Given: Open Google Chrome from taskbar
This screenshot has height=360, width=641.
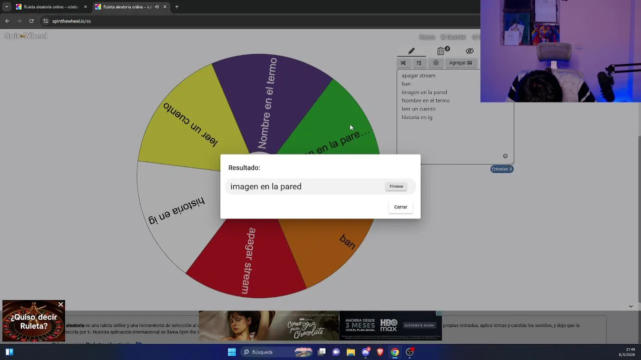Looking at the screenshot, I should click(x=395, y=352).
